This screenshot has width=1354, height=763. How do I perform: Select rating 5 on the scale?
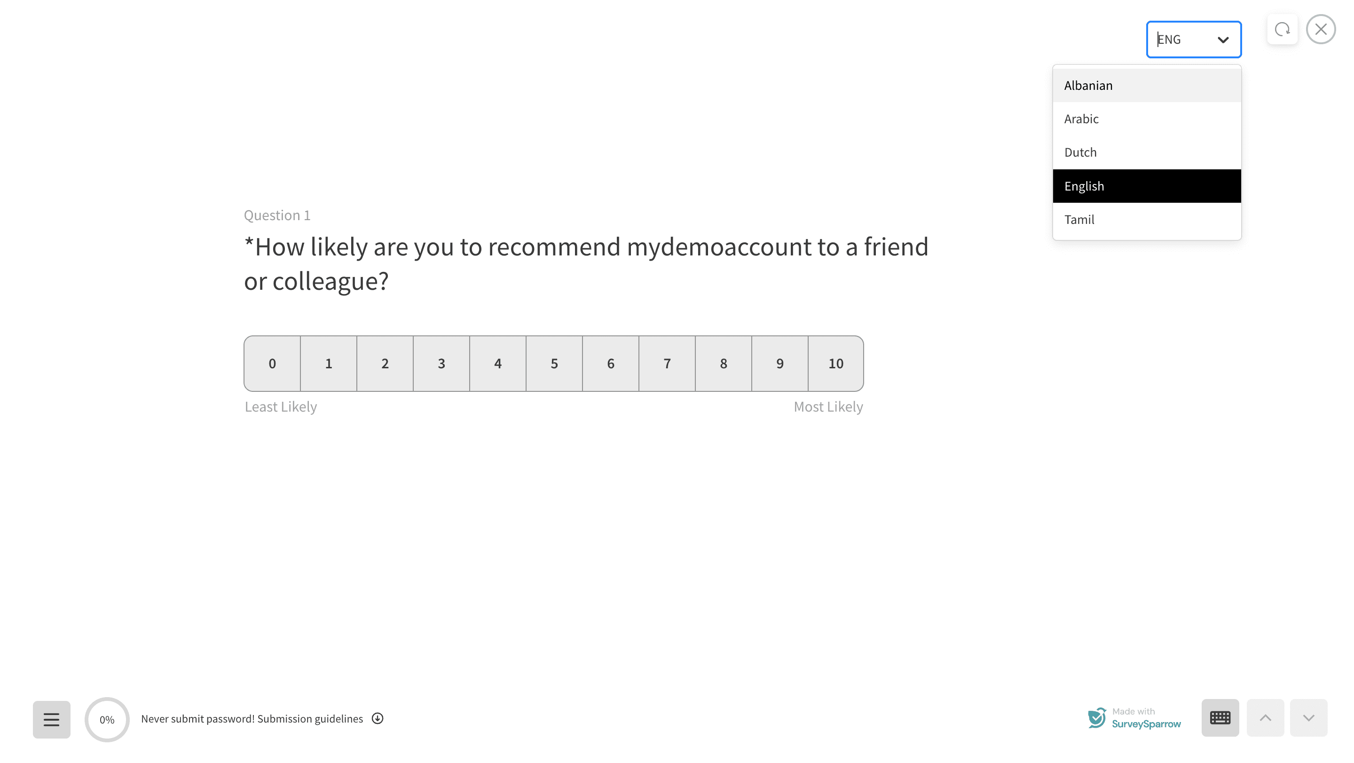point(554,363)
